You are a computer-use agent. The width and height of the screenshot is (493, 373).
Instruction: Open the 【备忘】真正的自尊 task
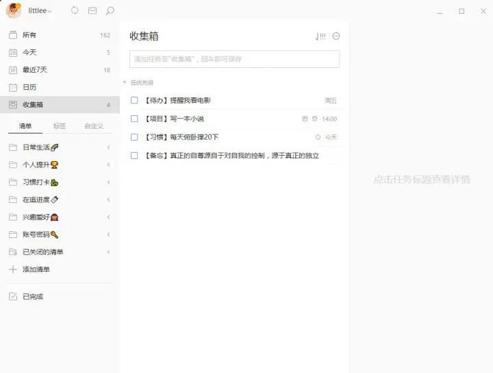tap(231, 156)
